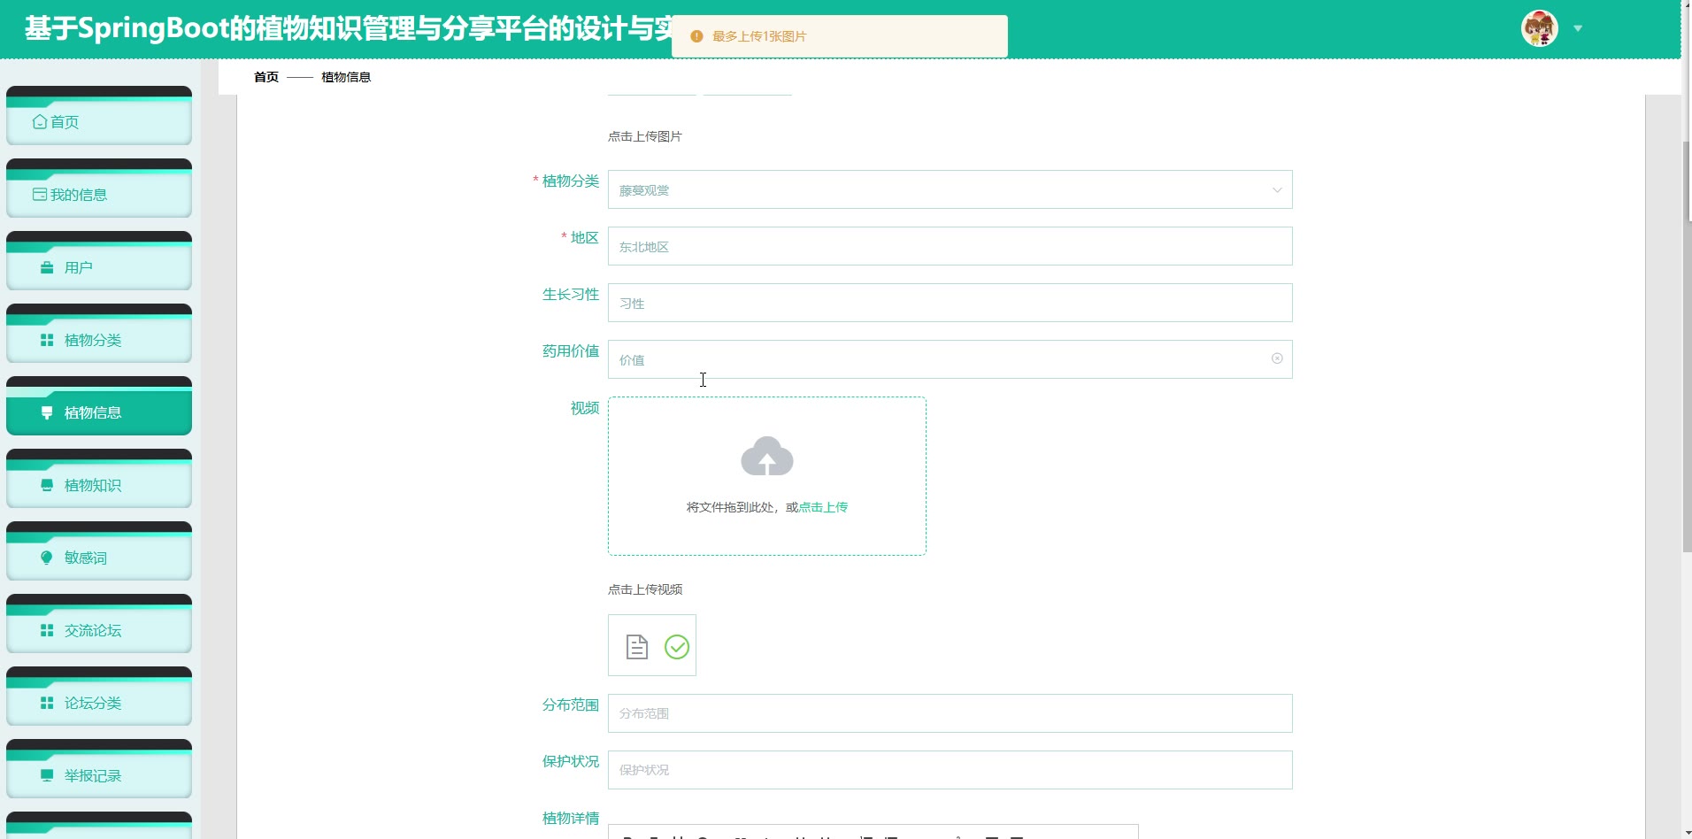Click the uploaded file document icon
Screen dimensions: 1692x839
click(x=636, y=647)
